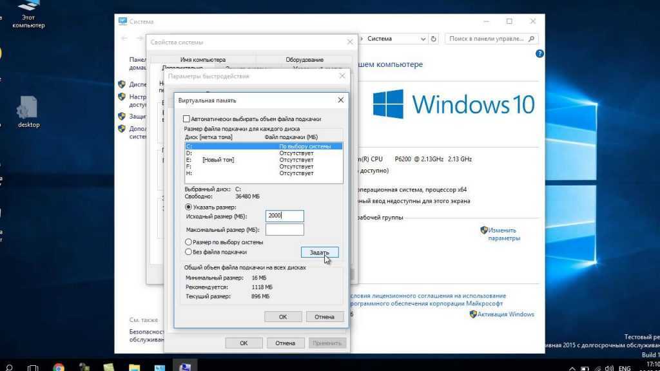Image resolution: width=660 pixels, height=371 pixels.
Task: Select drive H: in the disk list
Action: [x=264, y=173]
